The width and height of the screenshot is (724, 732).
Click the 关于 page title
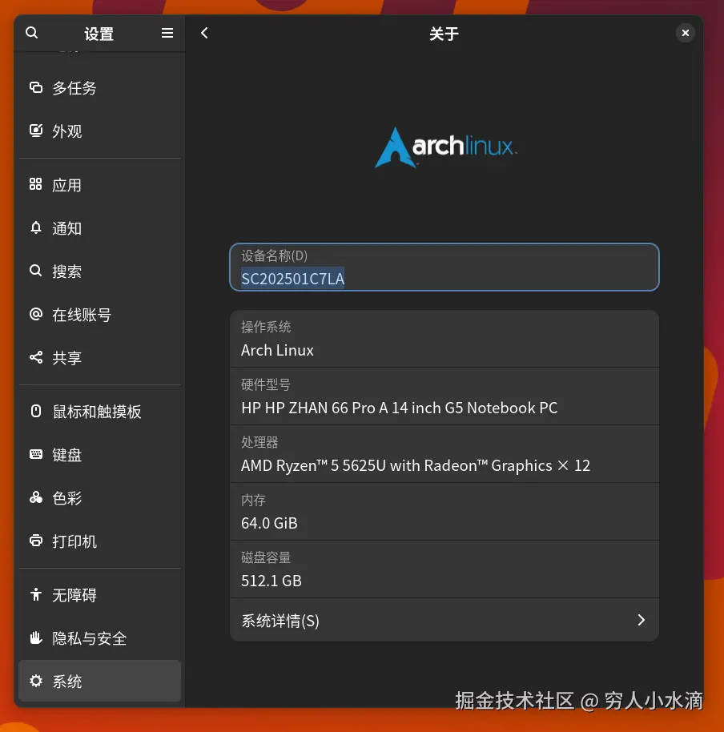coord(444,34)
